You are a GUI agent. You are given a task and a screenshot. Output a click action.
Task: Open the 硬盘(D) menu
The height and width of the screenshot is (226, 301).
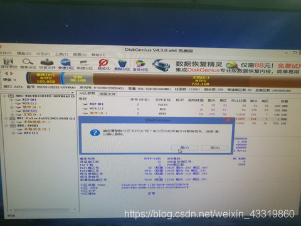click(x=24, y=53)
